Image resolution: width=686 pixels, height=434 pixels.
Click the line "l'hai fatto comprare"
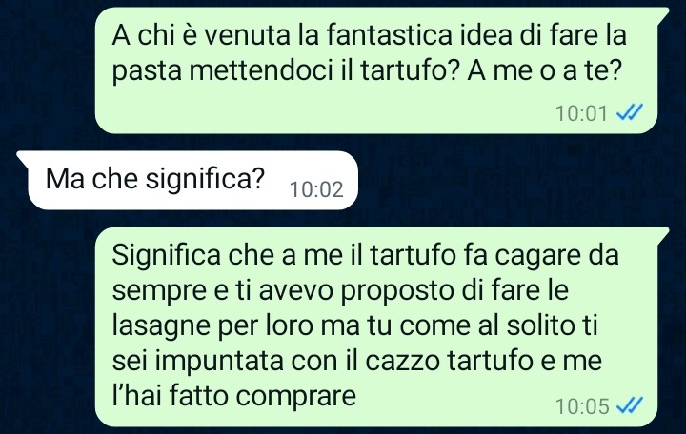(234, 397)
